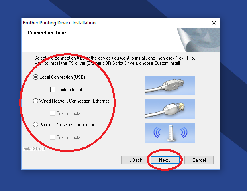Check Custom Install under Wireless Network Connection
This screenshot has width=247, height=191.
52,137
